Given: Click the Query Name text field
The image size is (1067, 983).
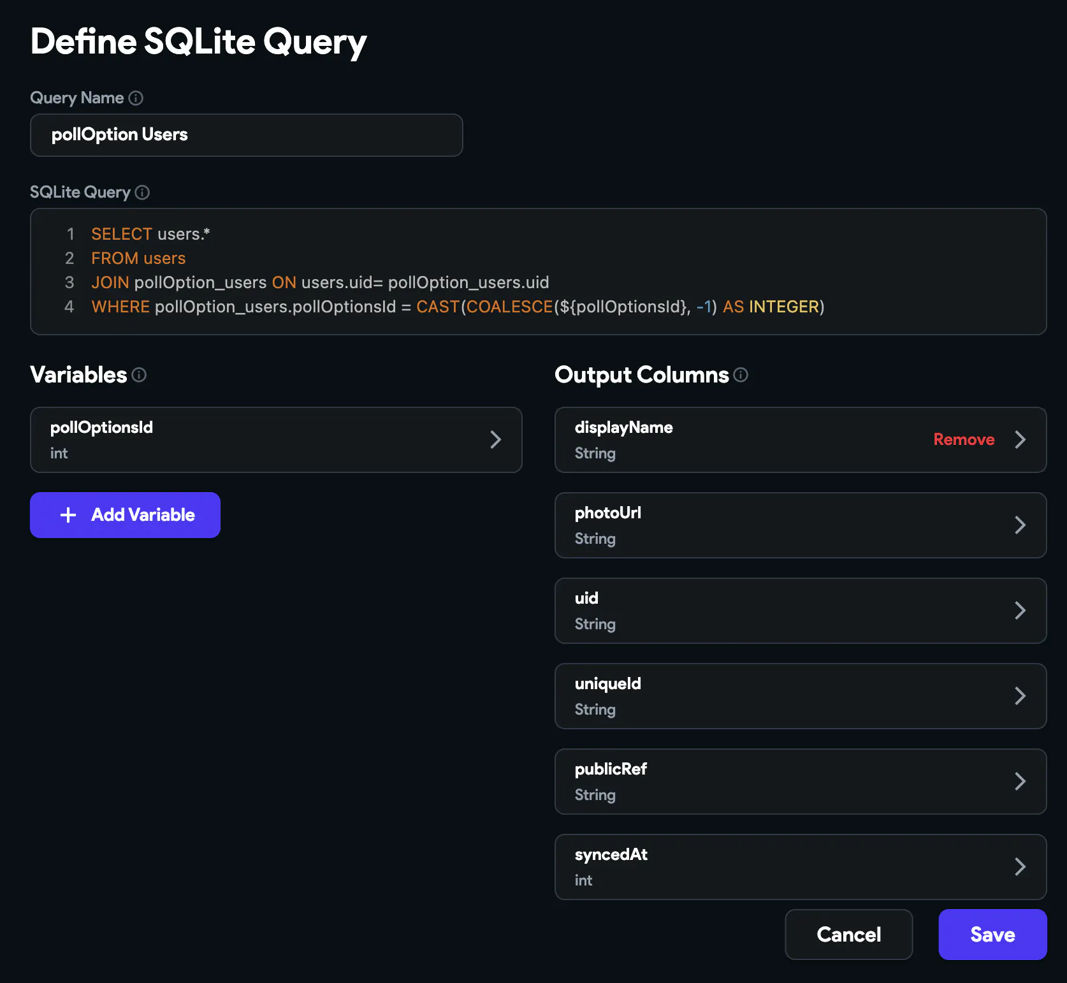Looking at the screenshot, I should 246,135.
